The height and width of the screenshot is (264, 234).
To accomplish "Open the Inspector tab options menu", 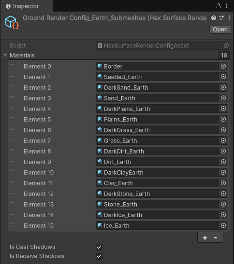I will (x=227, y=6).
